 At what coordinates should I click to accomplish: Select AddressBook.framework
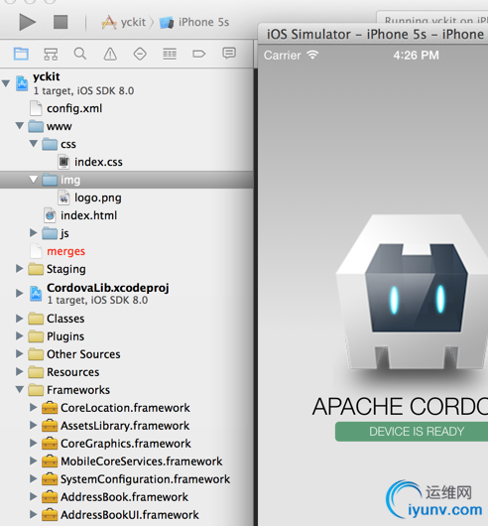tap(124, 497)
